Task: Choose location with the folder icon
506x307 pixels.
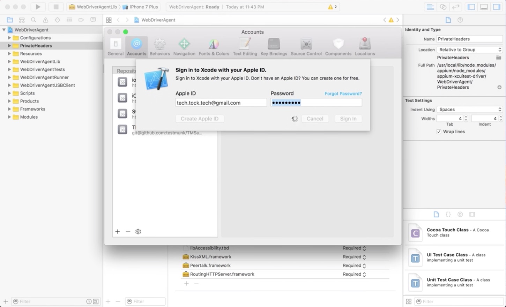Action: point(499,58)
